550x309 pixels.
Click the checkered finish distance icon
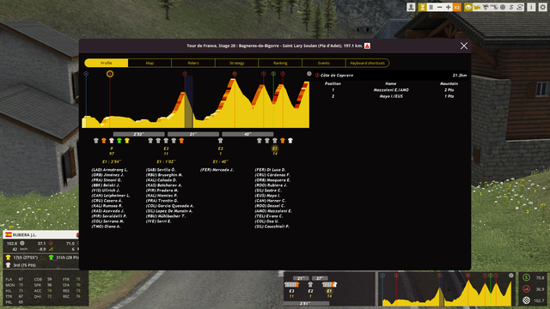pyautogui.click(x=526, y=300)
